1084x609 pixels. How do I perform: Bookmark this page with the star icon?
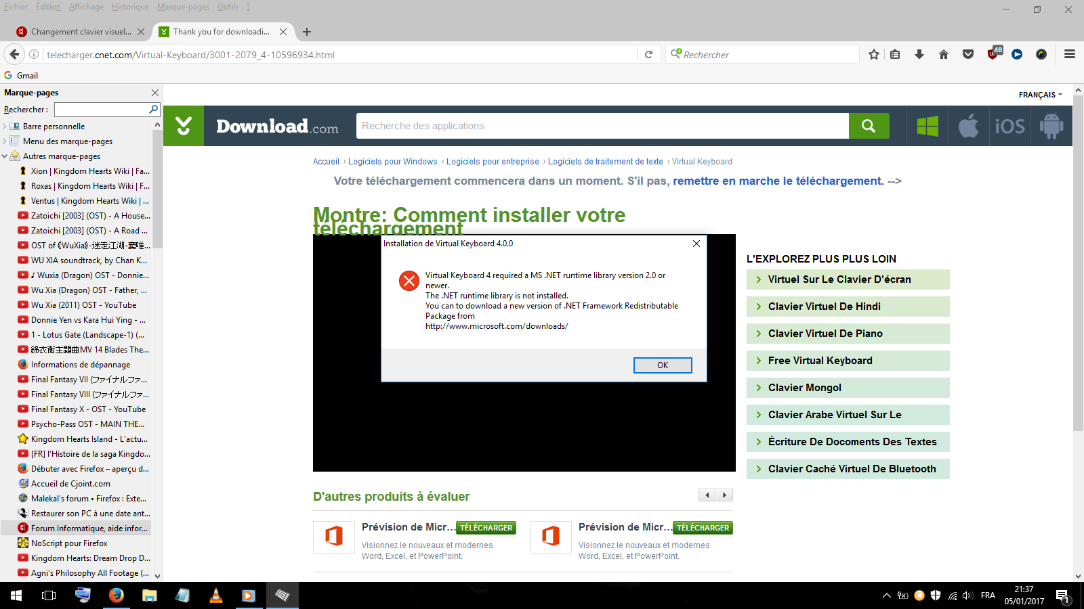(874, 54)
